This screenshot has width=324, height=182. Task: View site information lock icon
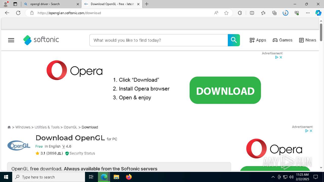(32, 13)
